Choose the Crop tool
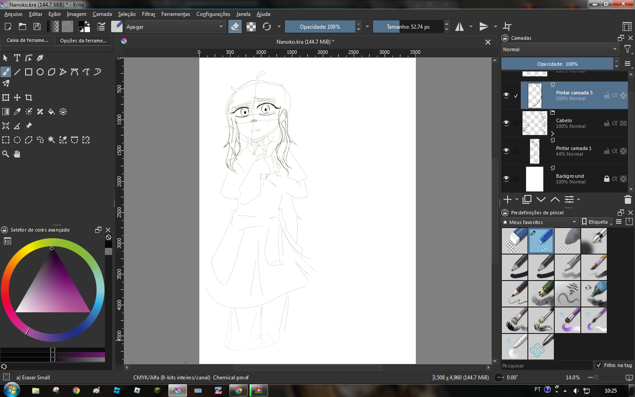Image resolution: width=635 pixels, height=397 pixels. pos(29,97)
